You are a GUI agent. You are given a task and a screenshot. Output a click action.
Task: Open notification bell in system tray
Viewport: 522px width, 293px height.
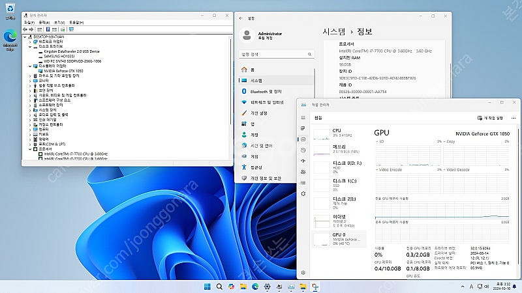point(515,286)
